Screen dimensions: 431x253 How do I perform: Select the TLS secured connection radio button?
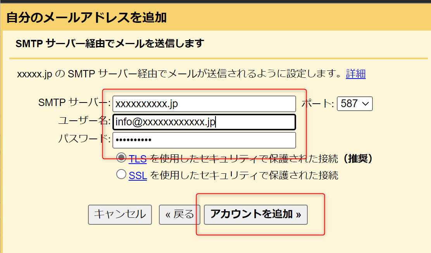click(121, 158)
